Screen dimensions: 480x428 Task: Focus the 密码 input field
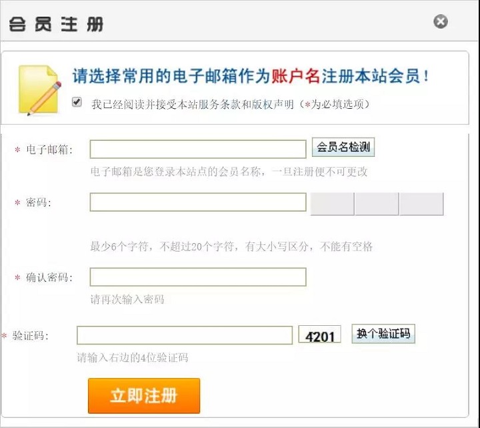198,202
